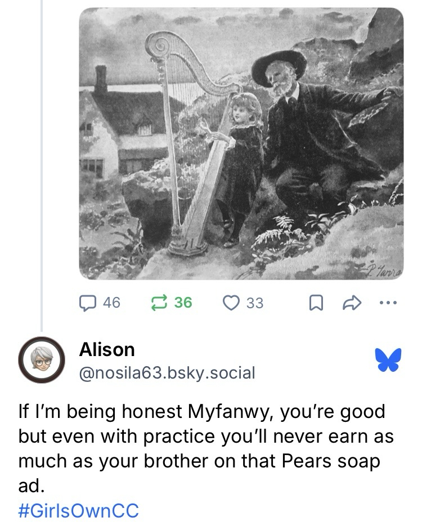
Task: Select the post text about Myfanwy
Action: coord(206,448)
